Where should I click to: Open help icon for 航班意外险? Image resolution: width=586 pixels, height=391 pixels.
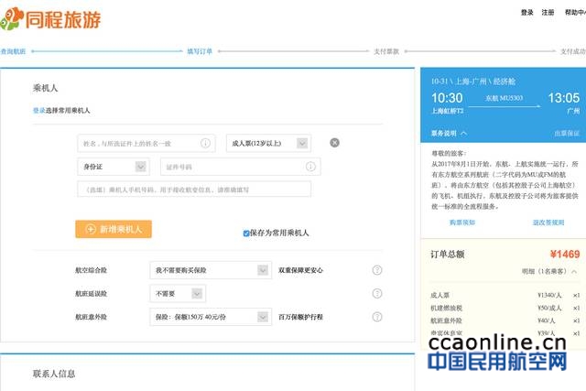pos(376,317)
